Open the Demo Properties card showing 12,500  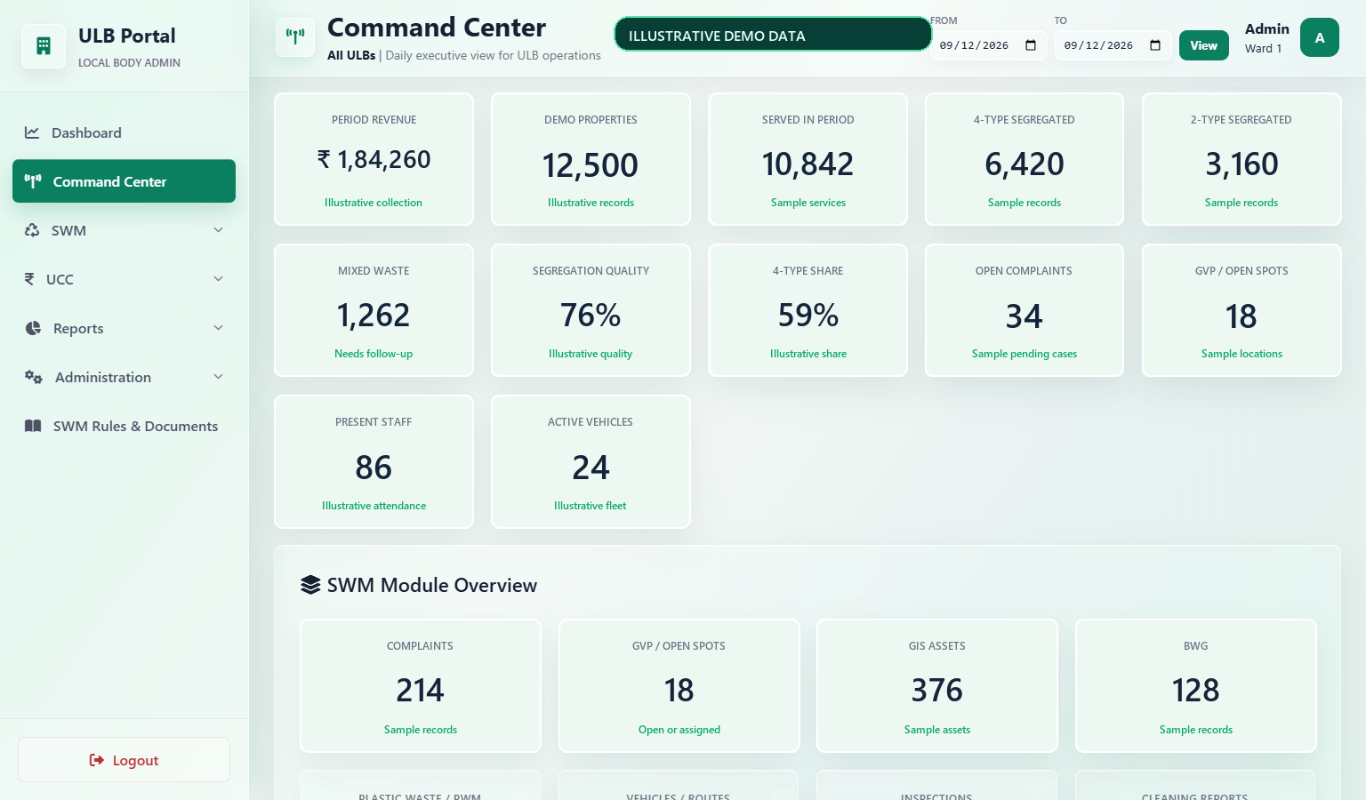tap(591, 159)
